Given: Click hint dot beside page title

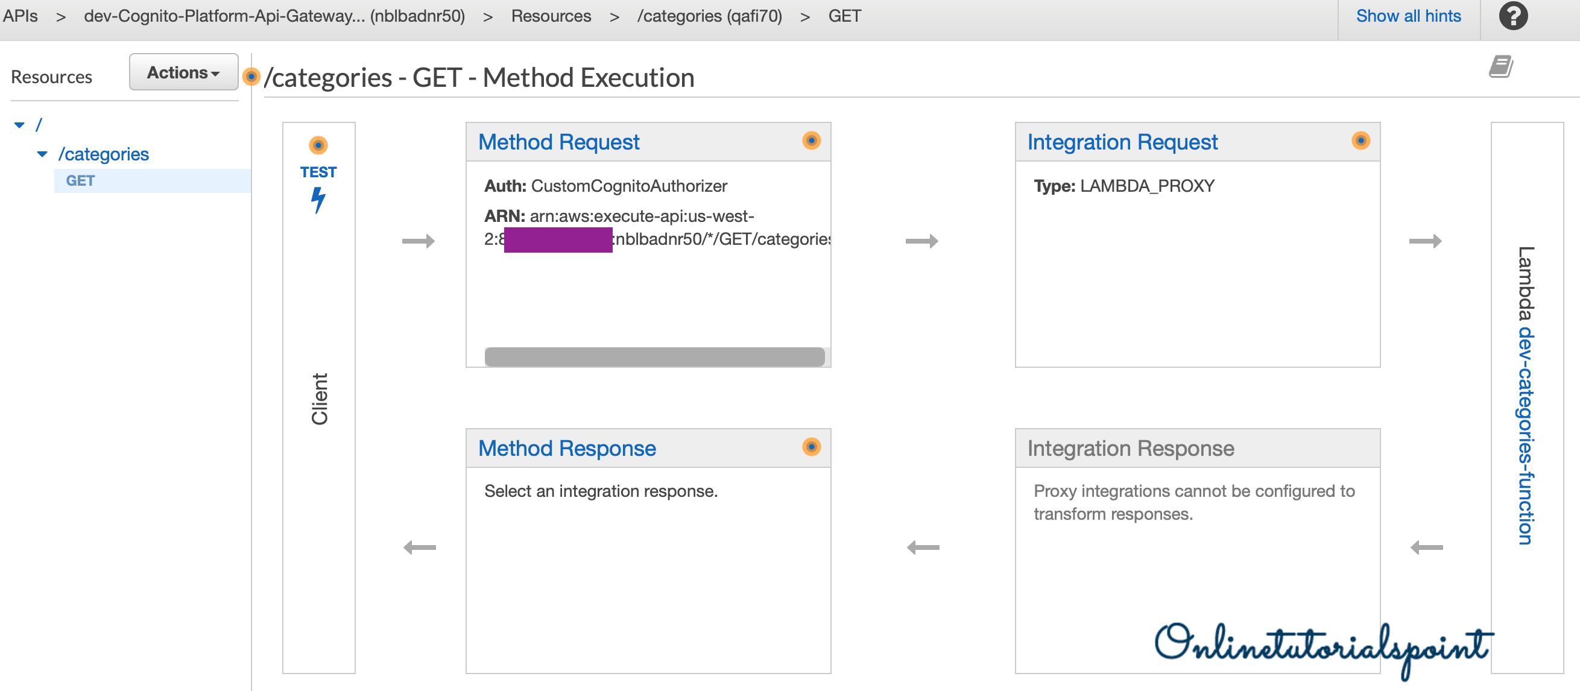Looking at the screenshot, I should pos(251,77).
